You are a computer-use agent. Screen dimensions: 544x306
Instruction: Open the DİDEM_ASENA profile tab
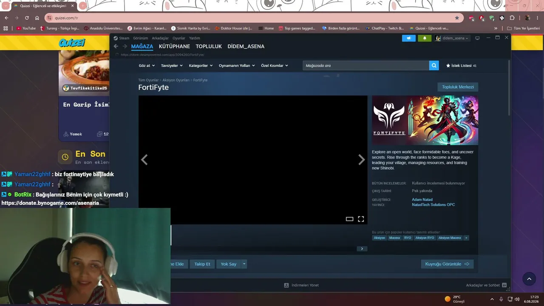click(246, 46)
